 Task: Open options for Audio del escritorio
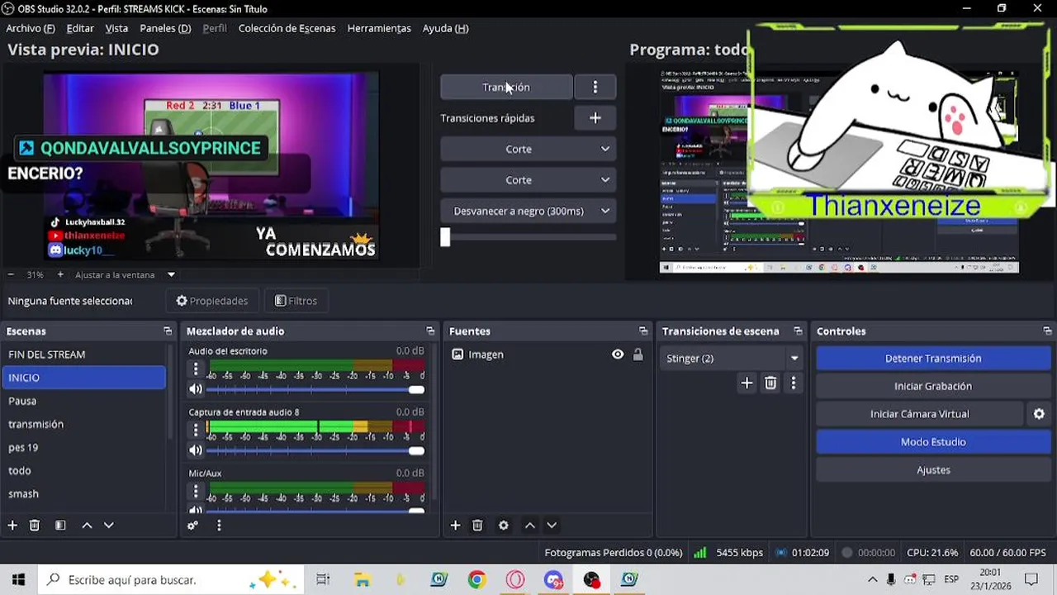pyautogui.click(x=196, y=369)
